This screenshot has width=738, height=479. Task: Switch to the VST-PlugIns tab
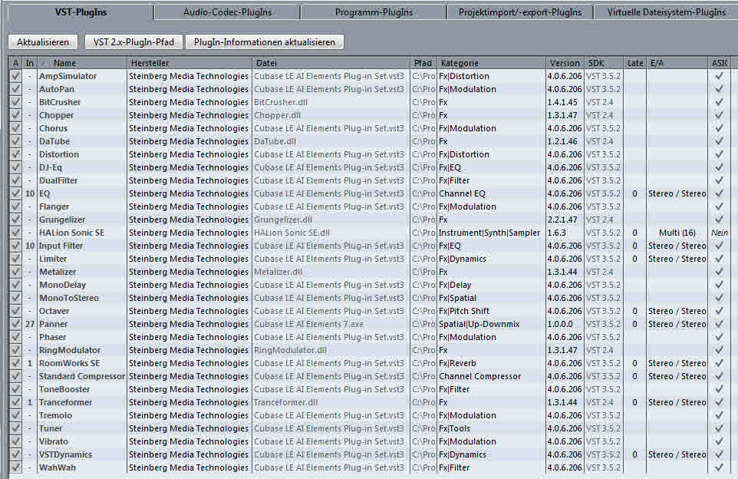(81, 12)
